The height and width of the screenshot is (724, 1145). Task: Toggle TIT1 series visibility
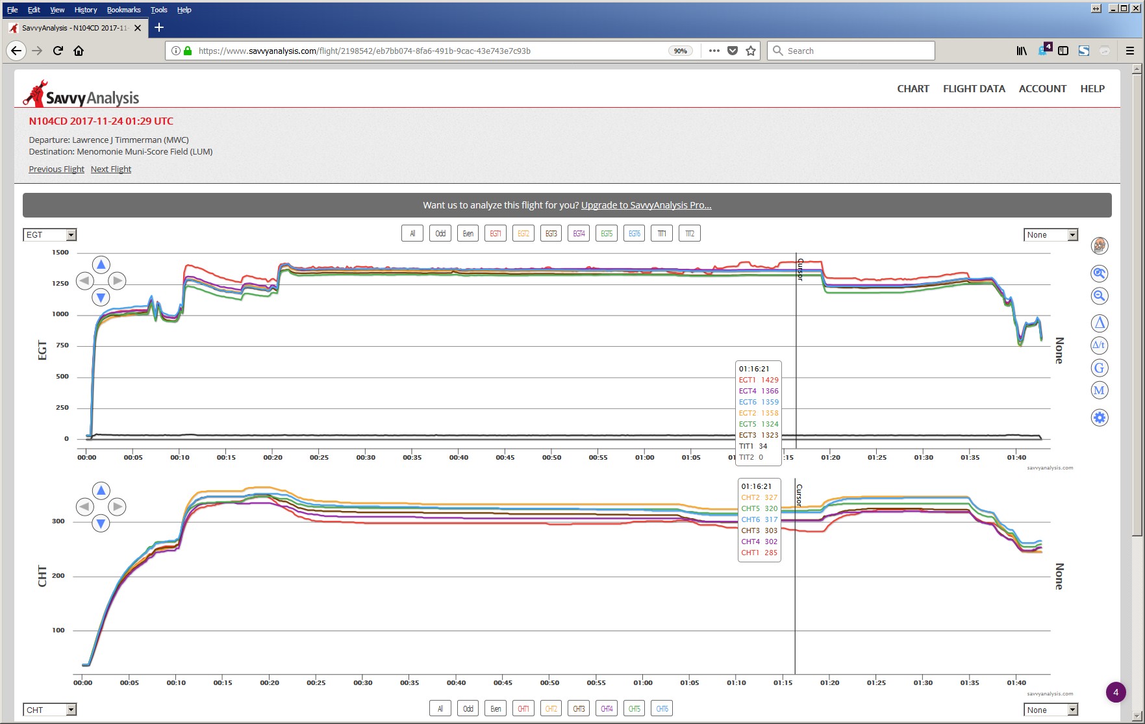coord(662,234)
